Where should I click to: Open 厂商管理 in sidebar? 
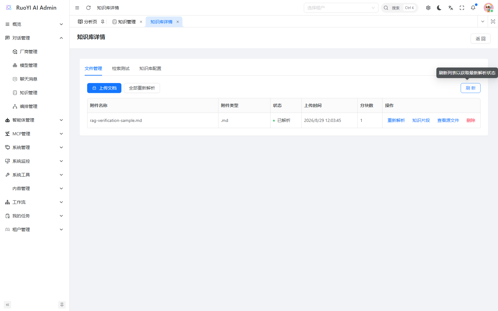coord(35,52)
